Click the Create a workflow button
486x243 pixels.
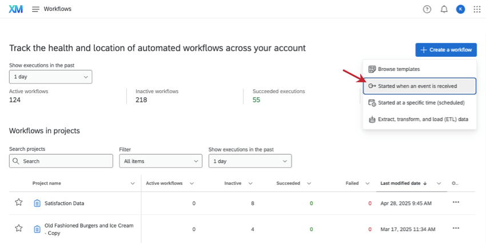pos(446,50)
